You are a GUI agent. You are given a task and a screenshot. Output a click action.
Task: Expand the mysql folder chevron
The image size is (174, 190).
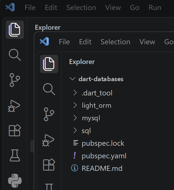point(75,118)
